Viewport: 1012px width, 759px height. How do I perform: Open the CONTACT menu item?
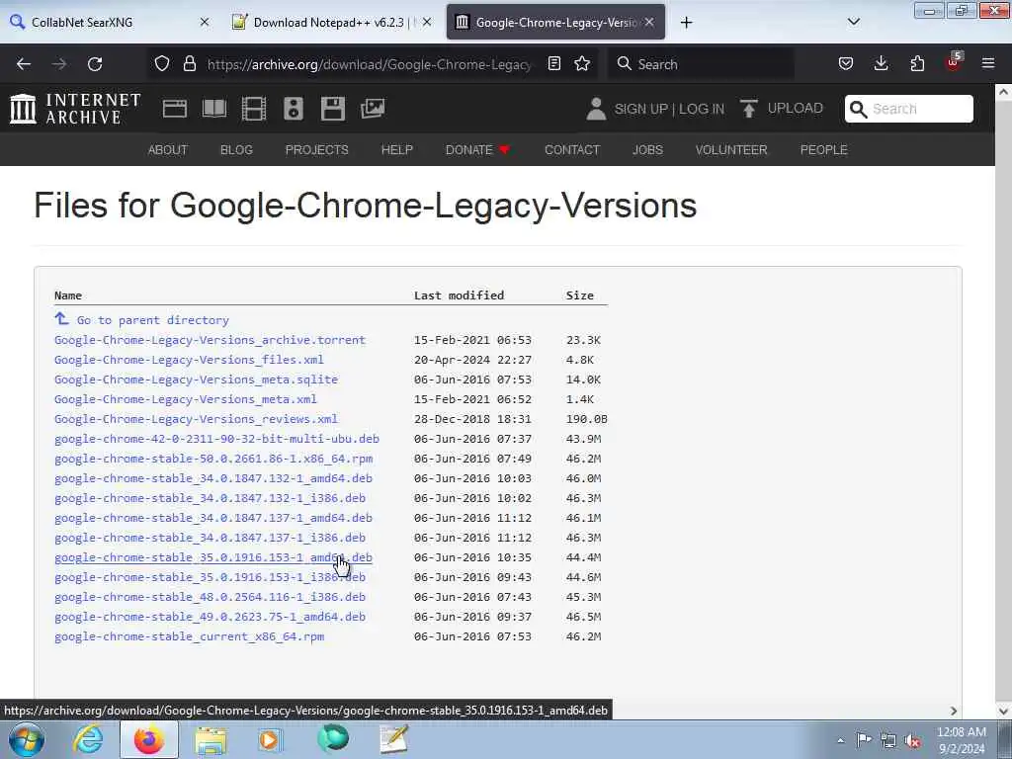click(x=572, y=150)
